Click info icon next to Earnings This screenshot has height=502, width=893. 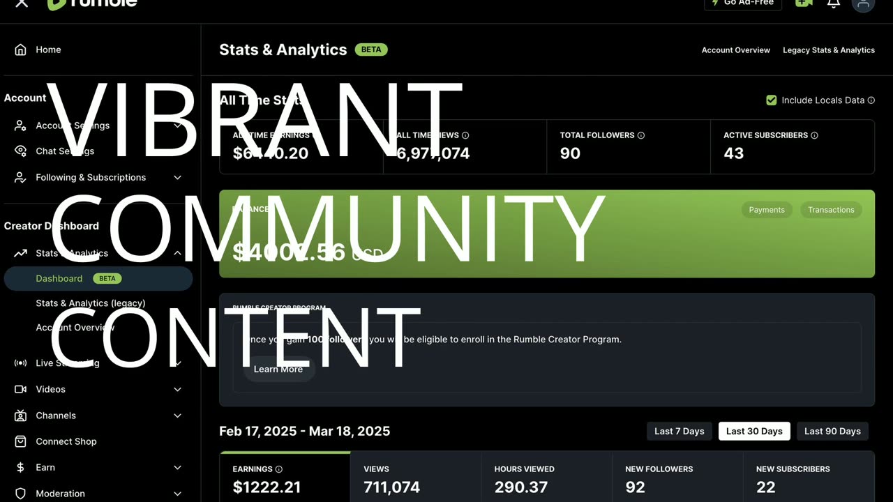pos(279,469)
